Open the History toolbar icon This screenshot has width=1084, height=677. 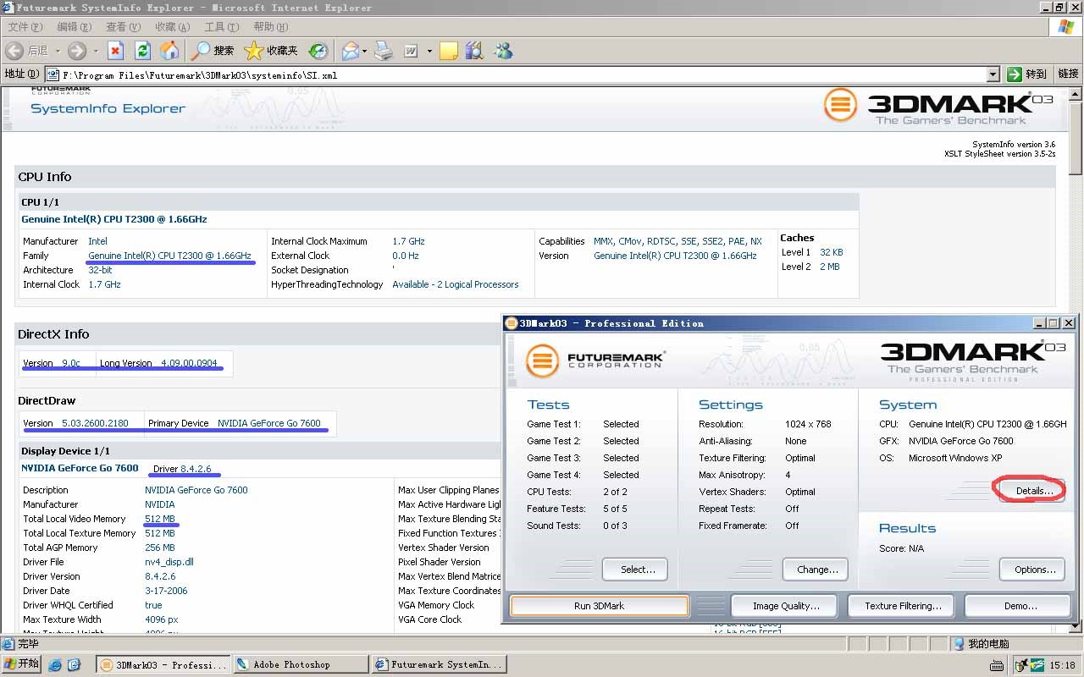(318, 51)
